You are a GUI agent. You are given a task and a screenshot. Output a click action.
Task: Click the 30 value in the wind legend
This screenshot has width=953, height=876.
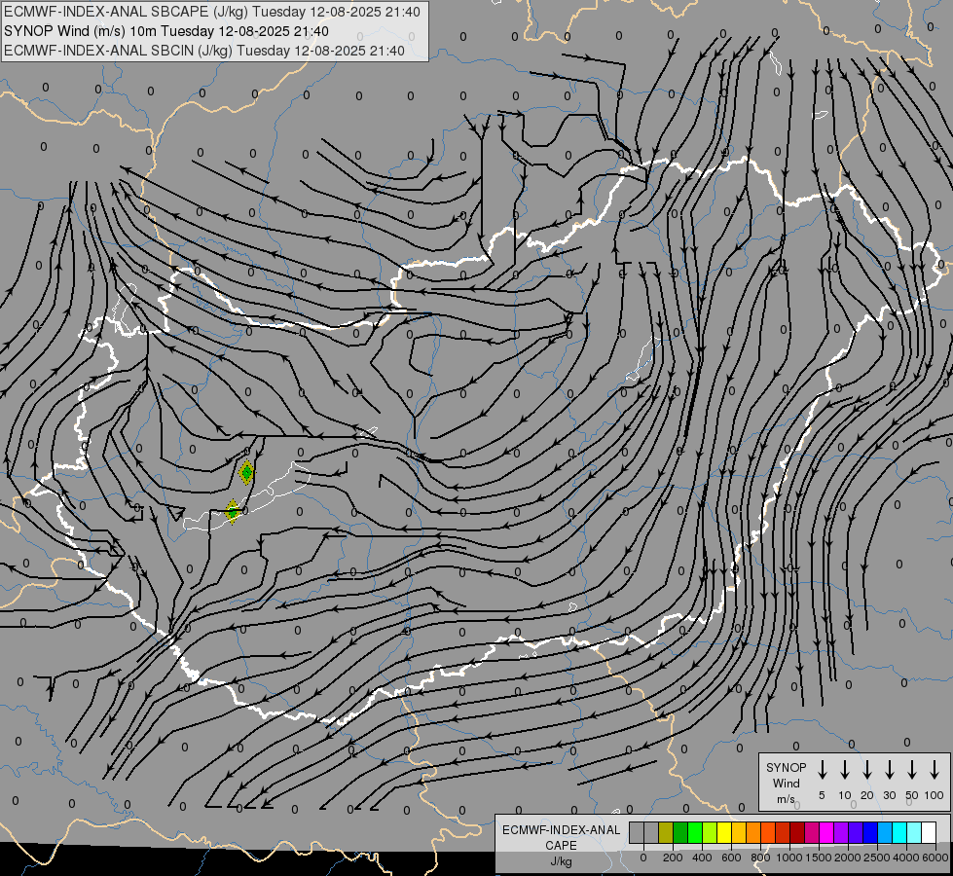(x=889, y=795)
